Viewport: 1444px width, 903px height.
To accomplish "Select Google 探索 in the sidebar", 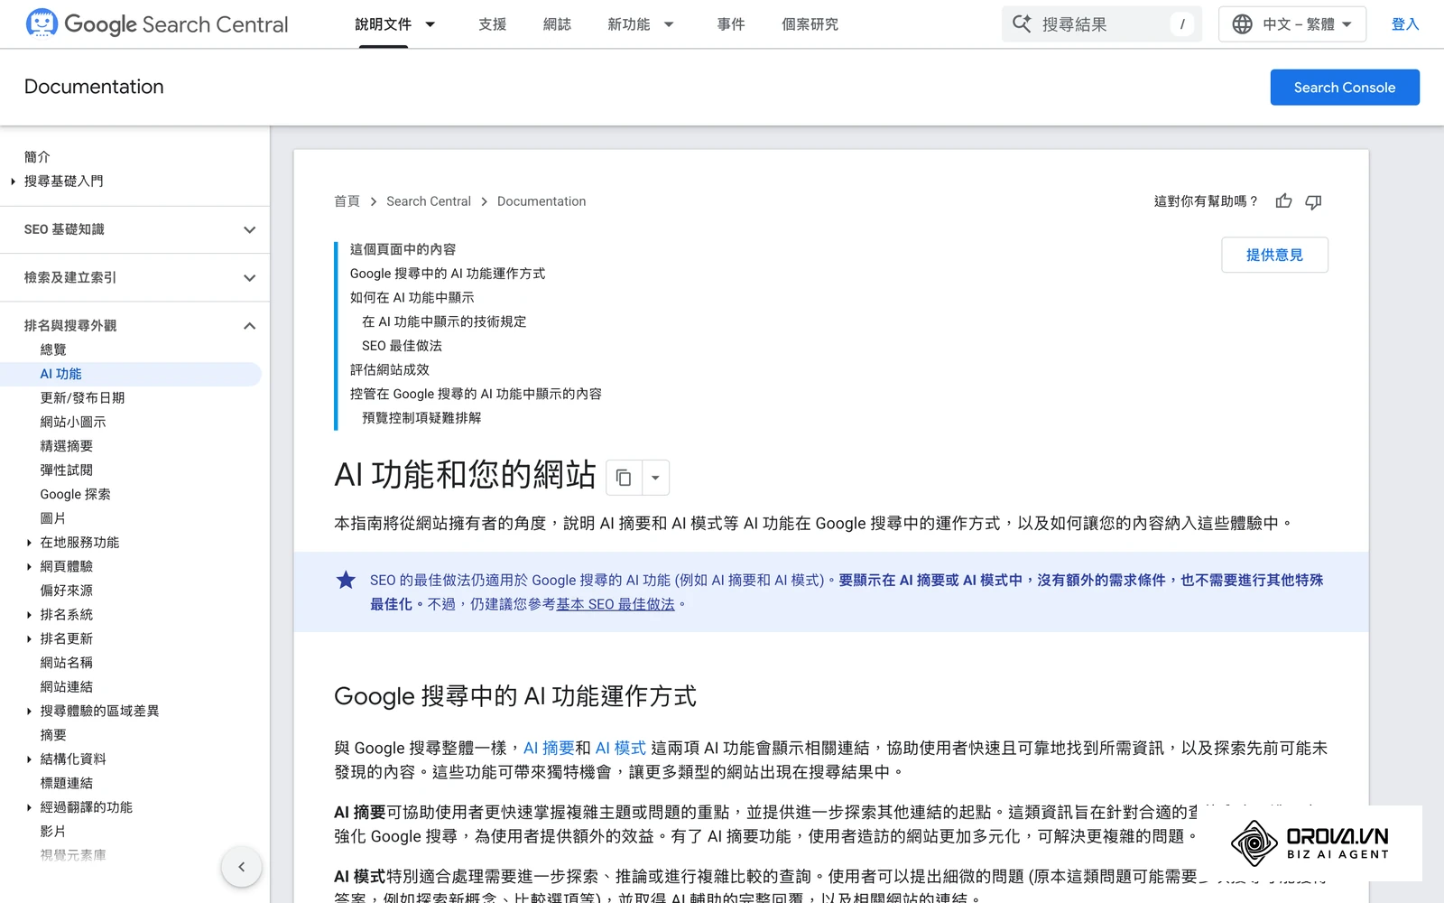I will point(76,494).
